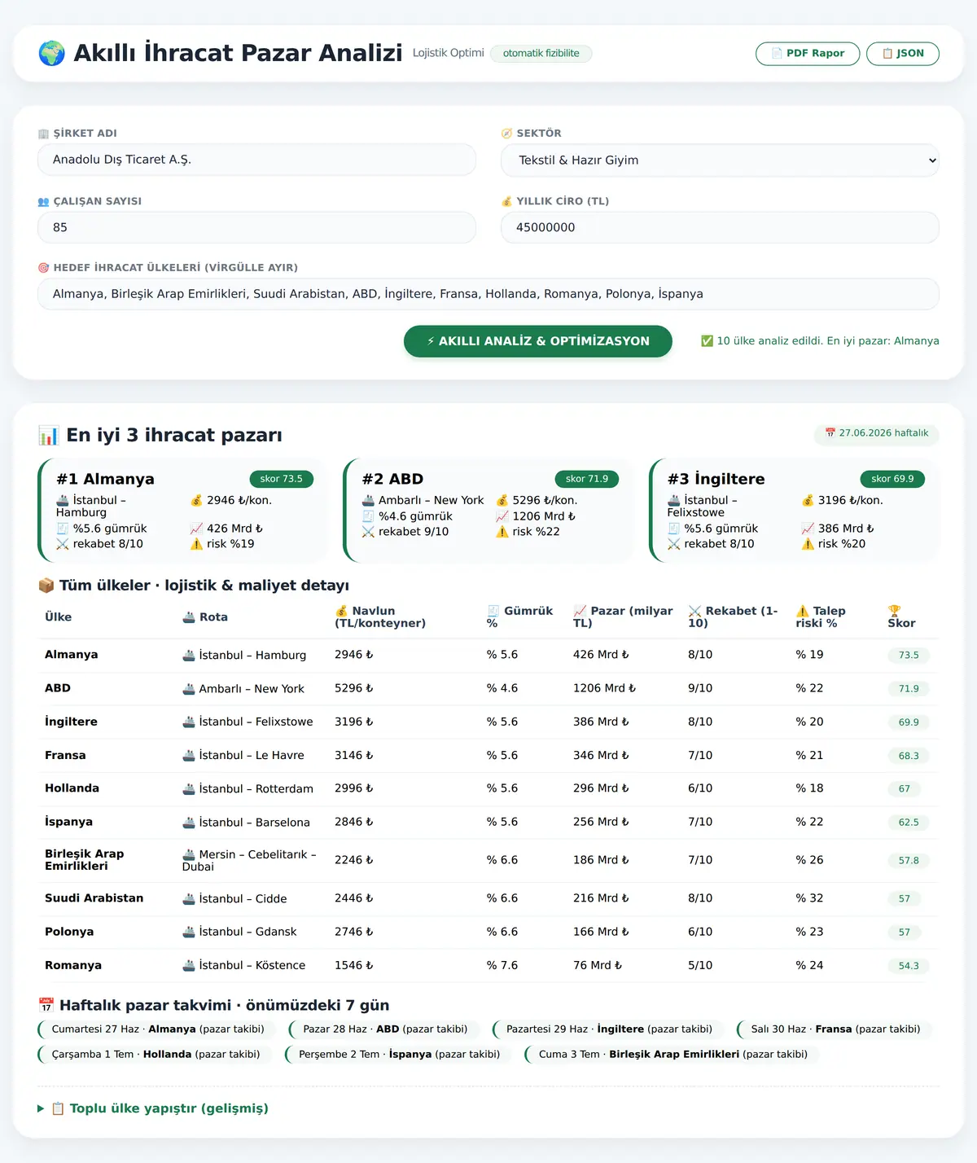Screen dimensions: 977x1163
Task: Click the globe logo icon in header
Action: [52, 53]
